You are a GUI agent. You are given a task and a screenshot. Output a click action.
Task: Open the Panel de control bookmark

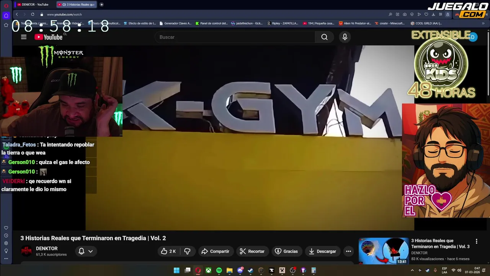[211, 23]
